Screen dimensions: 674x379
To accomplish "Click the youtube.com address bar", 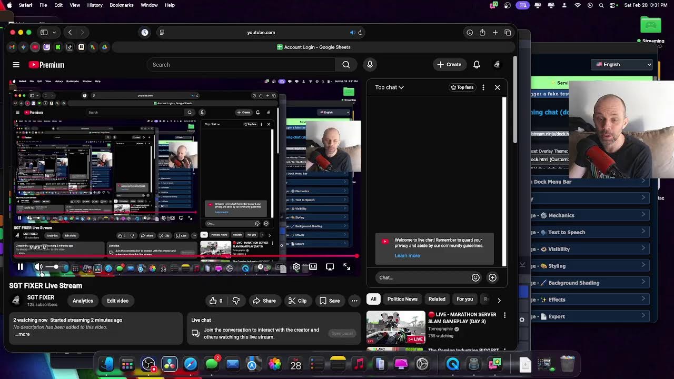I will (x=261, y=33).
